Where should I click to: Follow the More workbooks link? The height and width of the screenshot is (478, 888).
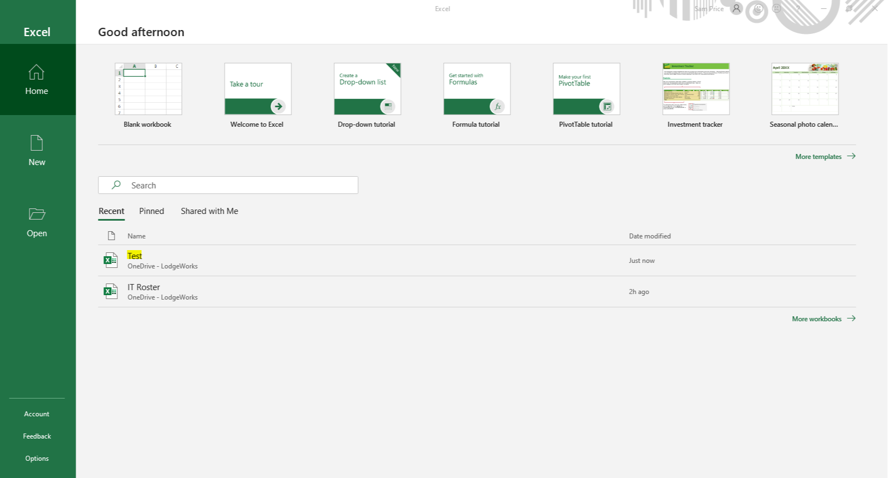click(x=823, y=319)
